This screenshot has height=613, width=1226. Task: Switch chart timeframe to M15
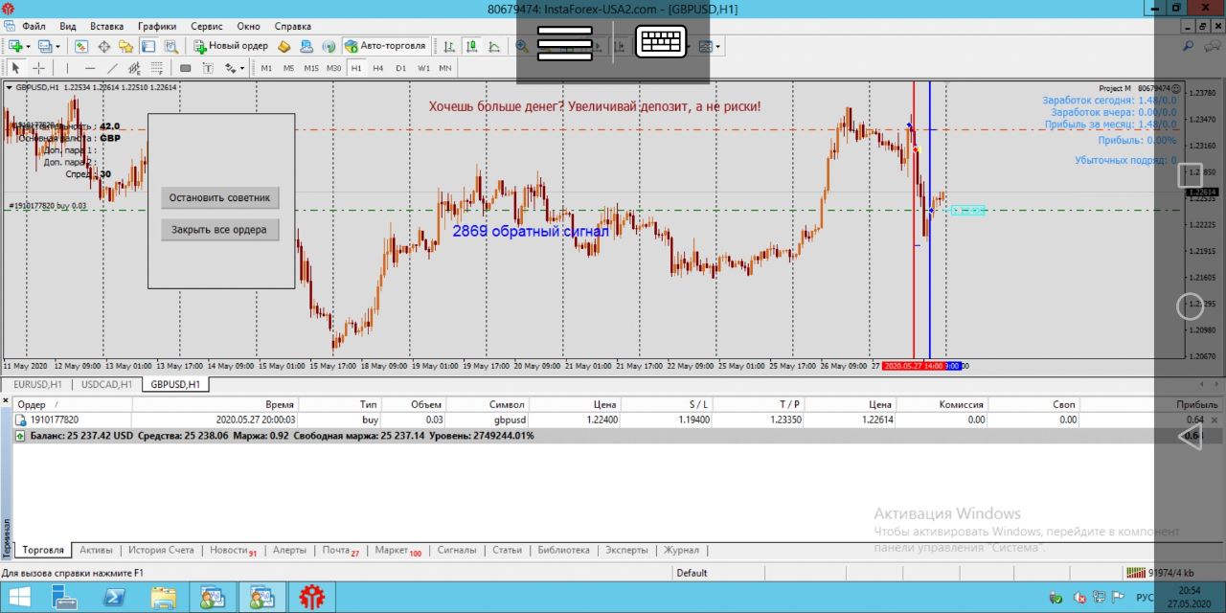click(x=311, y=68)
